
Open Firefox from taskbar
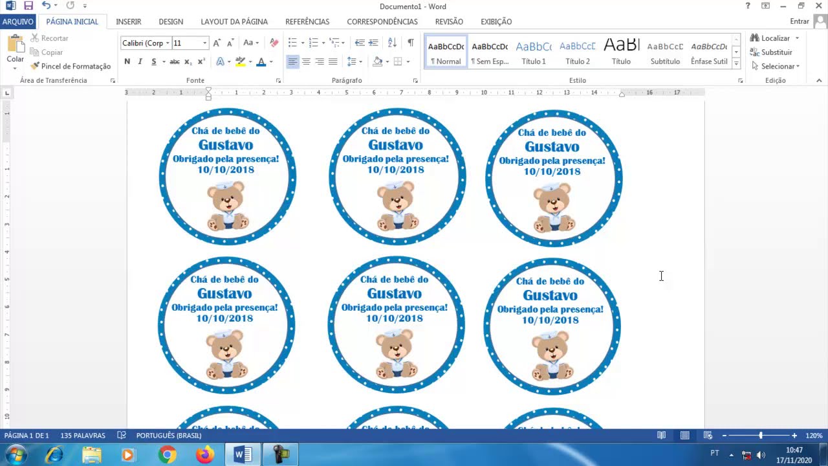point(204,455)
